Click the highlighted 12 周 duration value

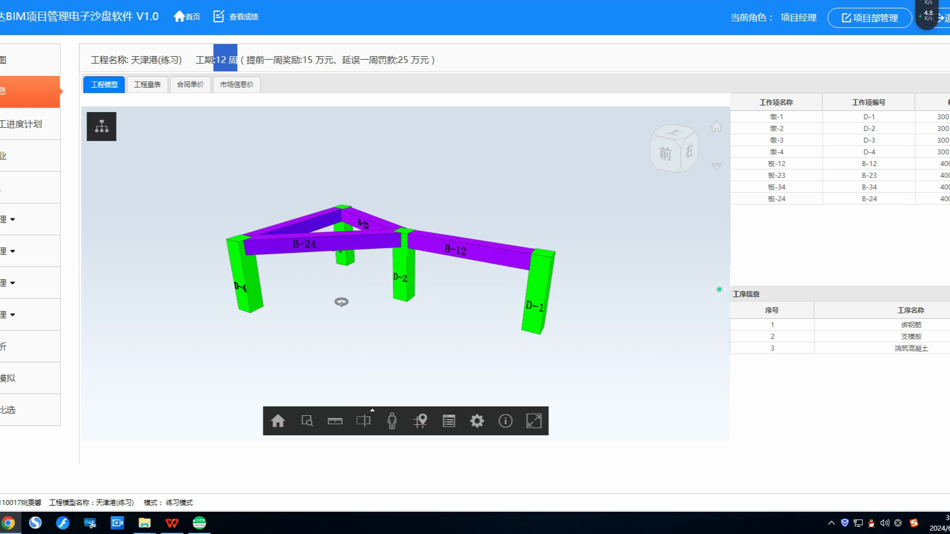coord(226,60)
